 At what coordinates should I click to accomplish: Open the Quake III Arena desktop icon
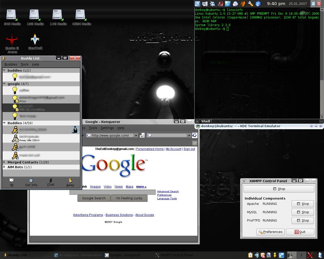coord(12,44)
